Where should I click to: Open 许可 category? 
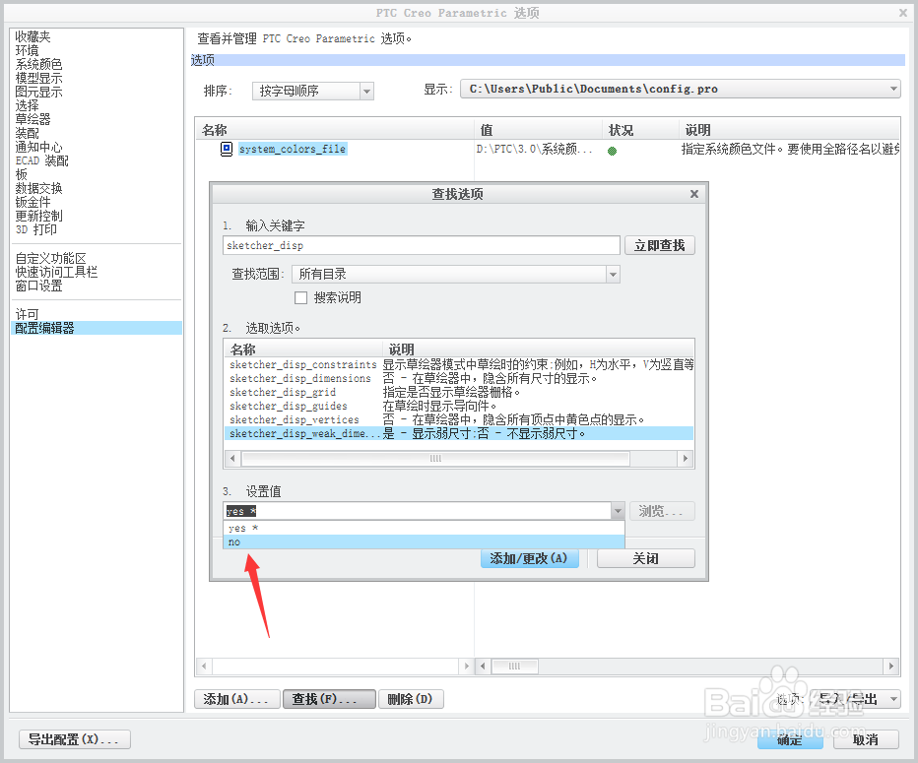(x=27, y=315)
